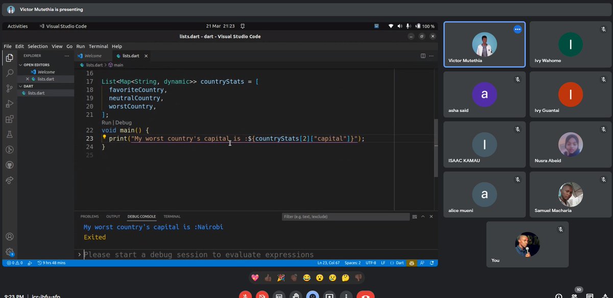The width and height of the screenshot is (613, 298).
Task: Open more options on Victor Mutethia's tile
Action: [x=517, y=29]
